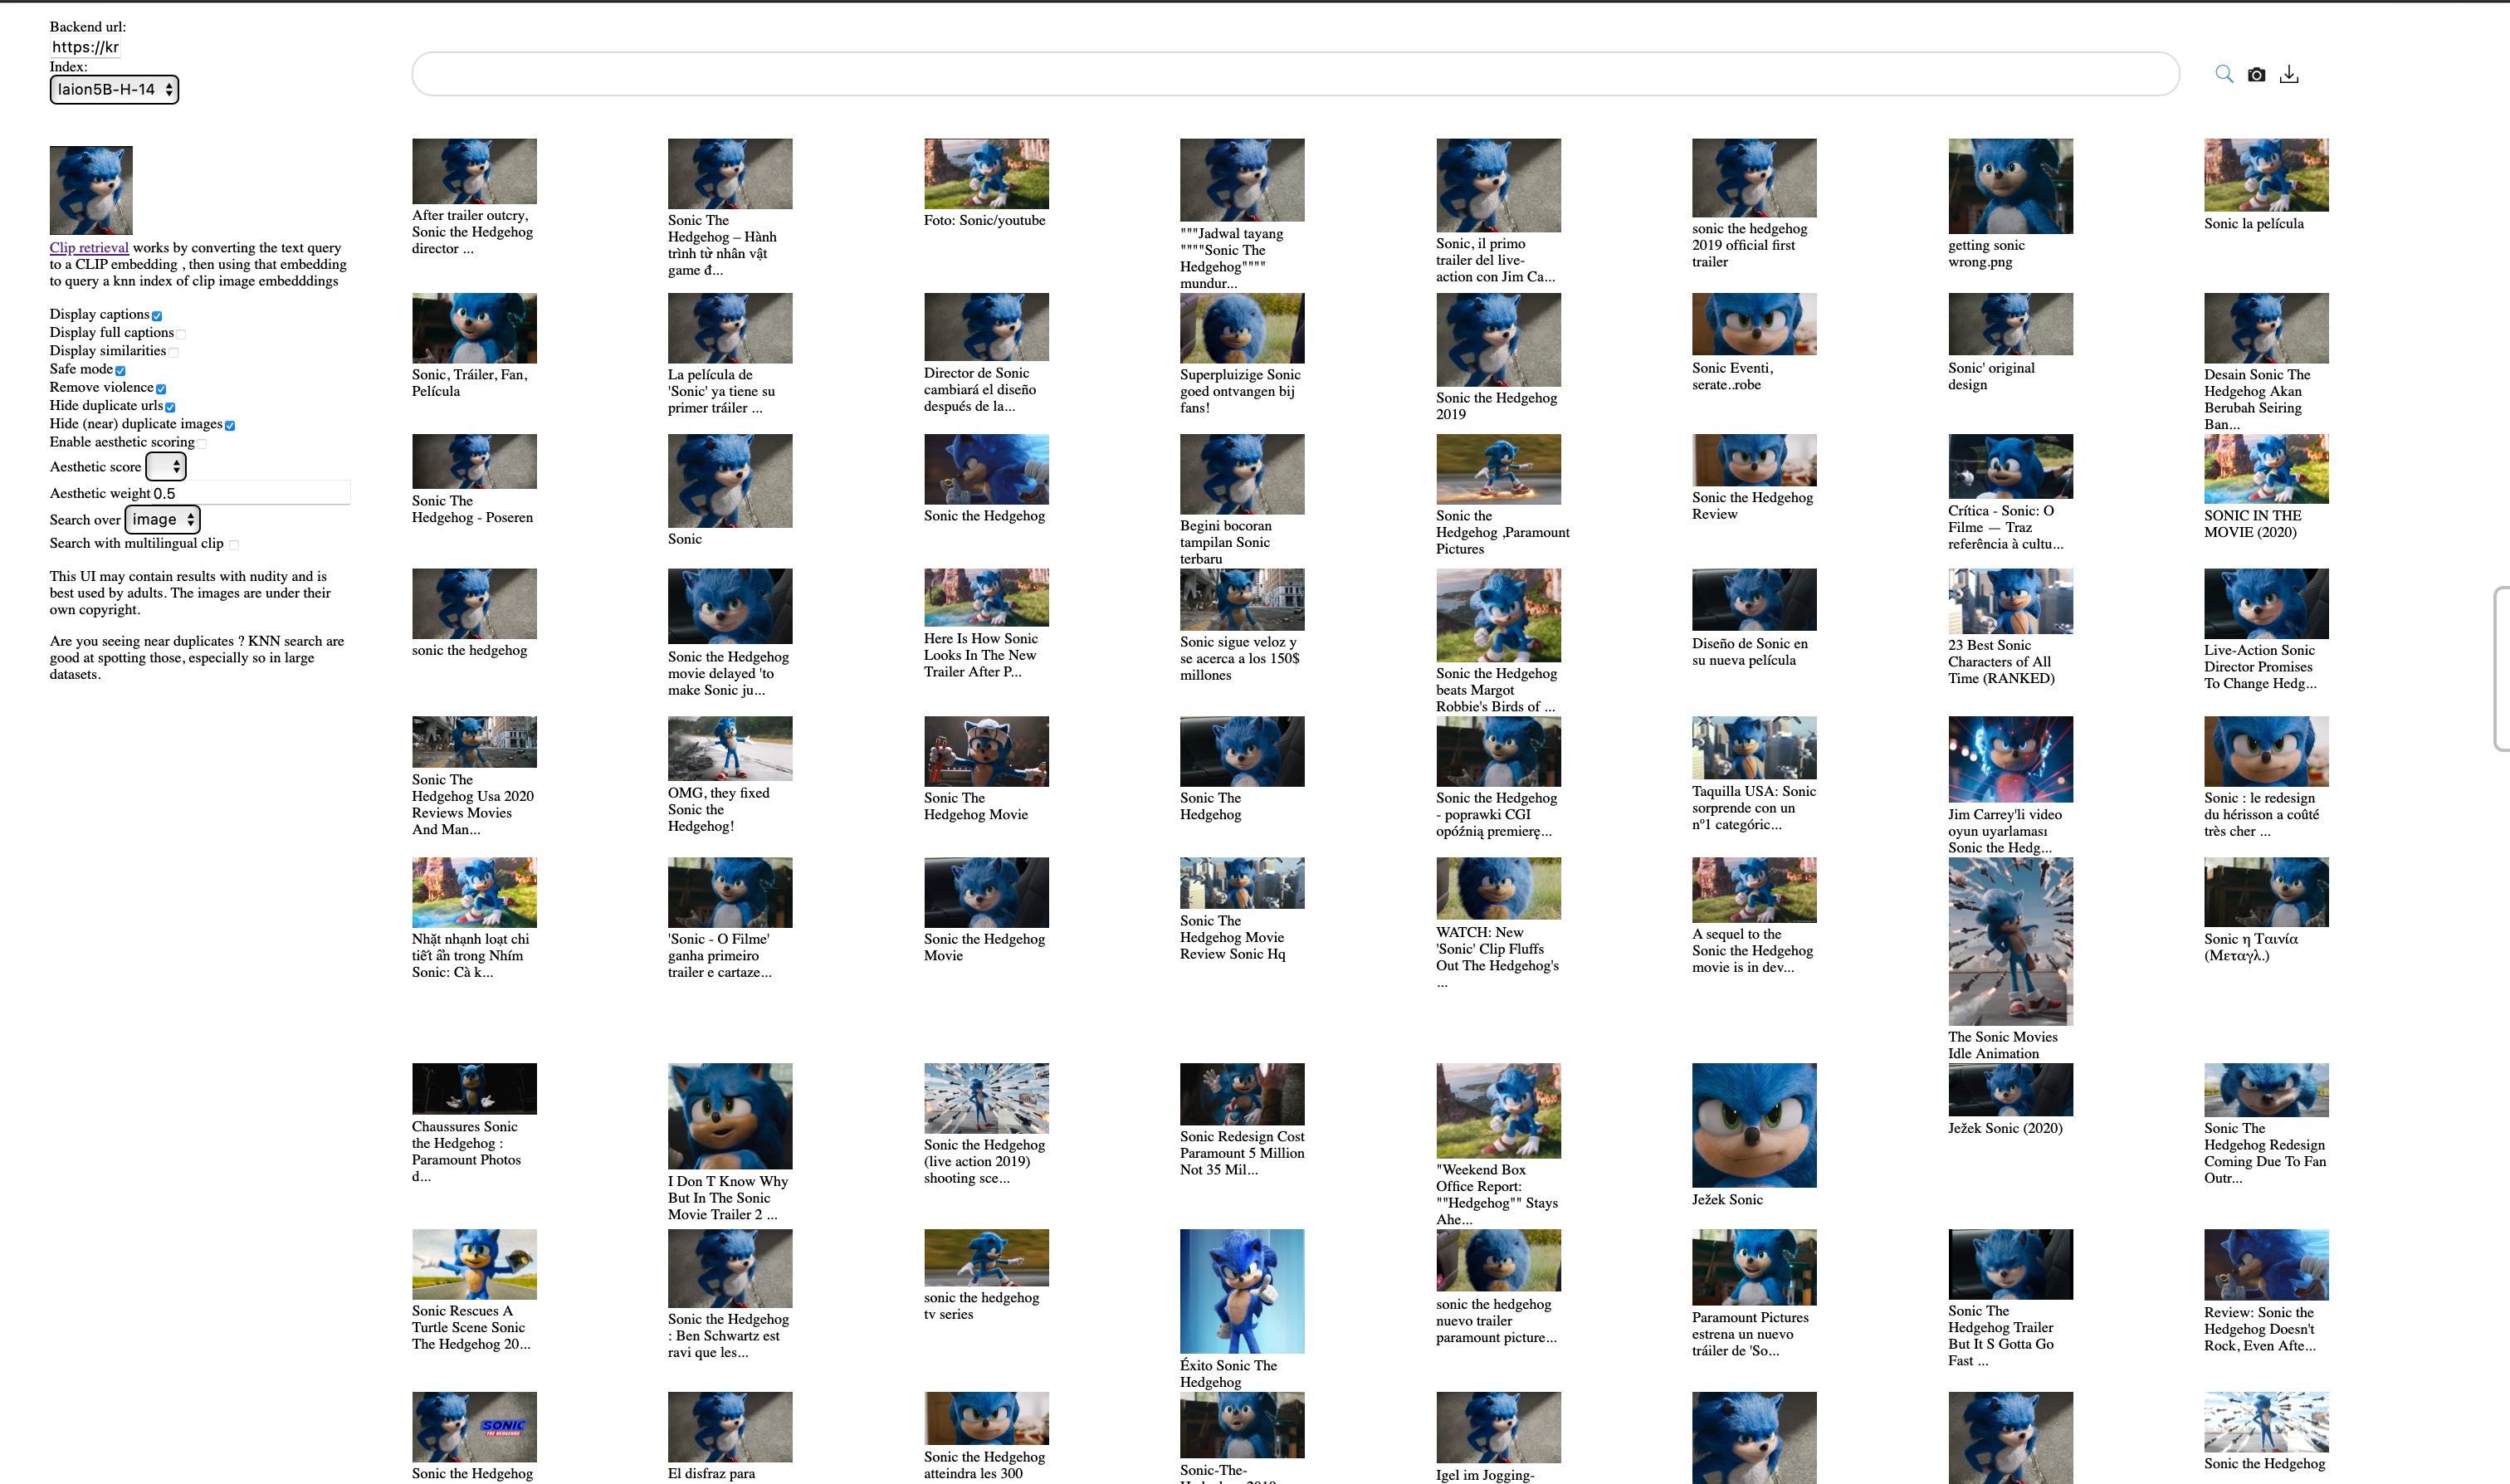Open the 'Sonic la película' thumbnail

[x=2266, y=175]
